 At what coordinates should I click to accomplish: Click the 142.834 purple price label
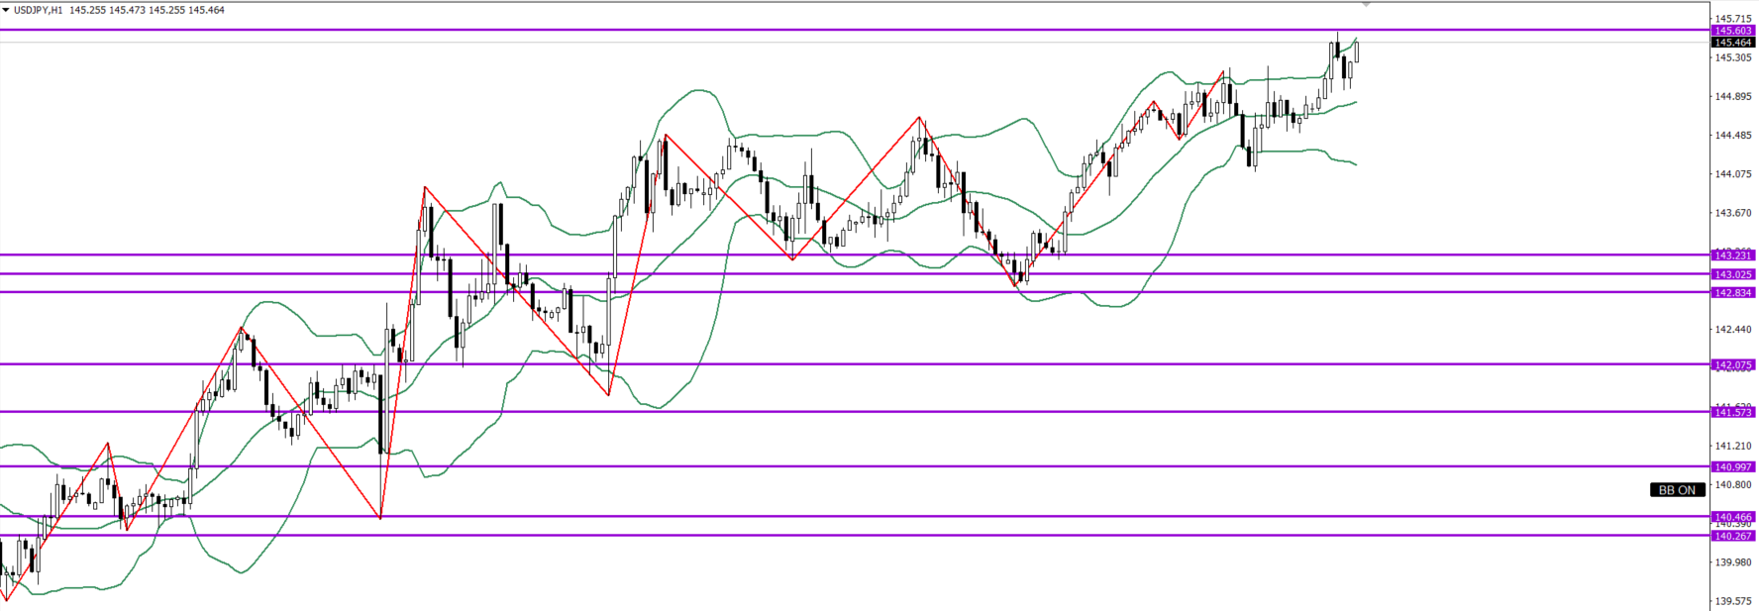[1733, 292]
